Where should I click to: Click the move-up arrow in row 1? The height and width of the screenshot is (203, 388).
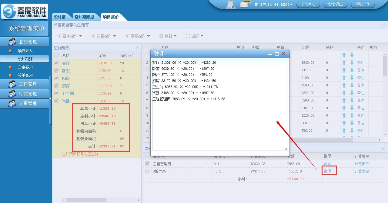click(x=344, y=55)
